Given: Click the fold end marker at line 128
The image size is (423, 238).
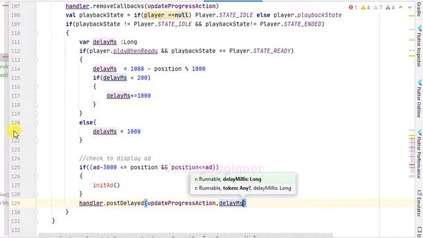Looking at the screenshot, I should point(36,194).
